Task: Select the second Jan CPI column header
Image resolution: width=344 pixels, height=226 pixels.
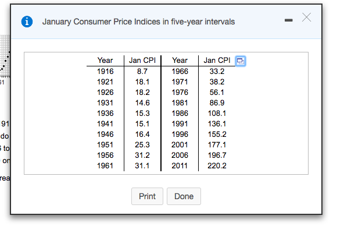Action: click(x=217, y=60)
